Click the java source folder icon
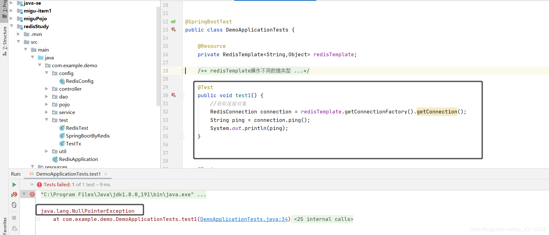 (x=41, y=58)
